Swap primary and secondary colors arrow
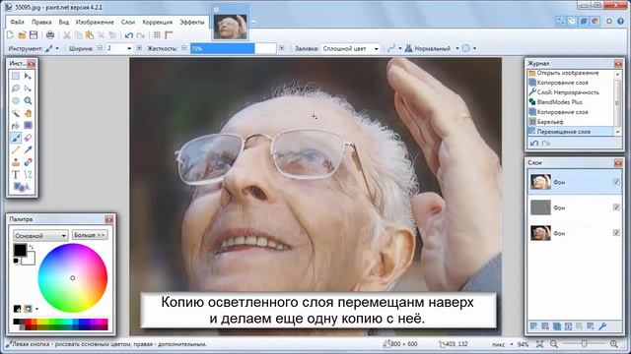Screen dimensions: 631x354 [31, 247]
